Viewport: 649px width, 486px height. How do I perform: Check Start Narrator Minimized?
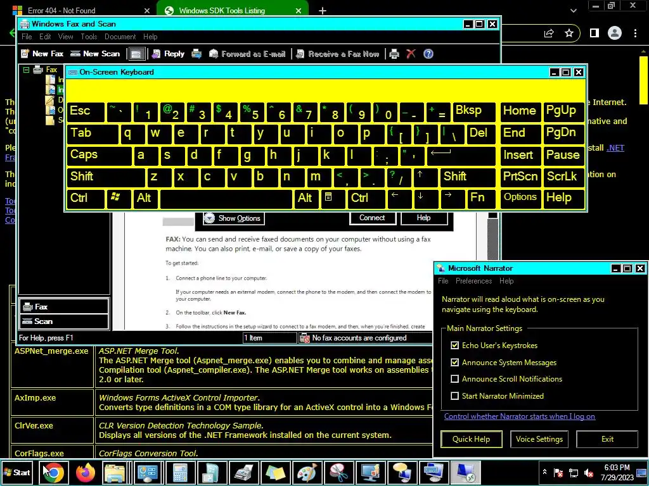455,396
